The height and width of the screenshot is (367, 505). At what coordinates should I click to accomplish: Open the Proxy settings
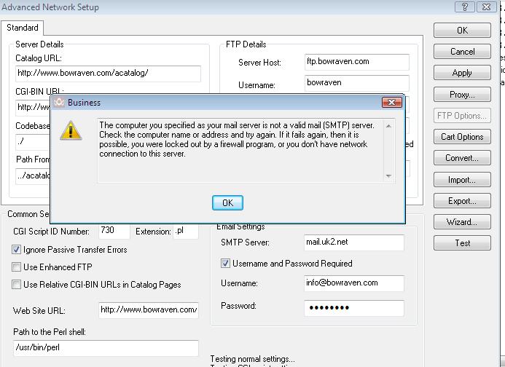[x=462, y=95]
